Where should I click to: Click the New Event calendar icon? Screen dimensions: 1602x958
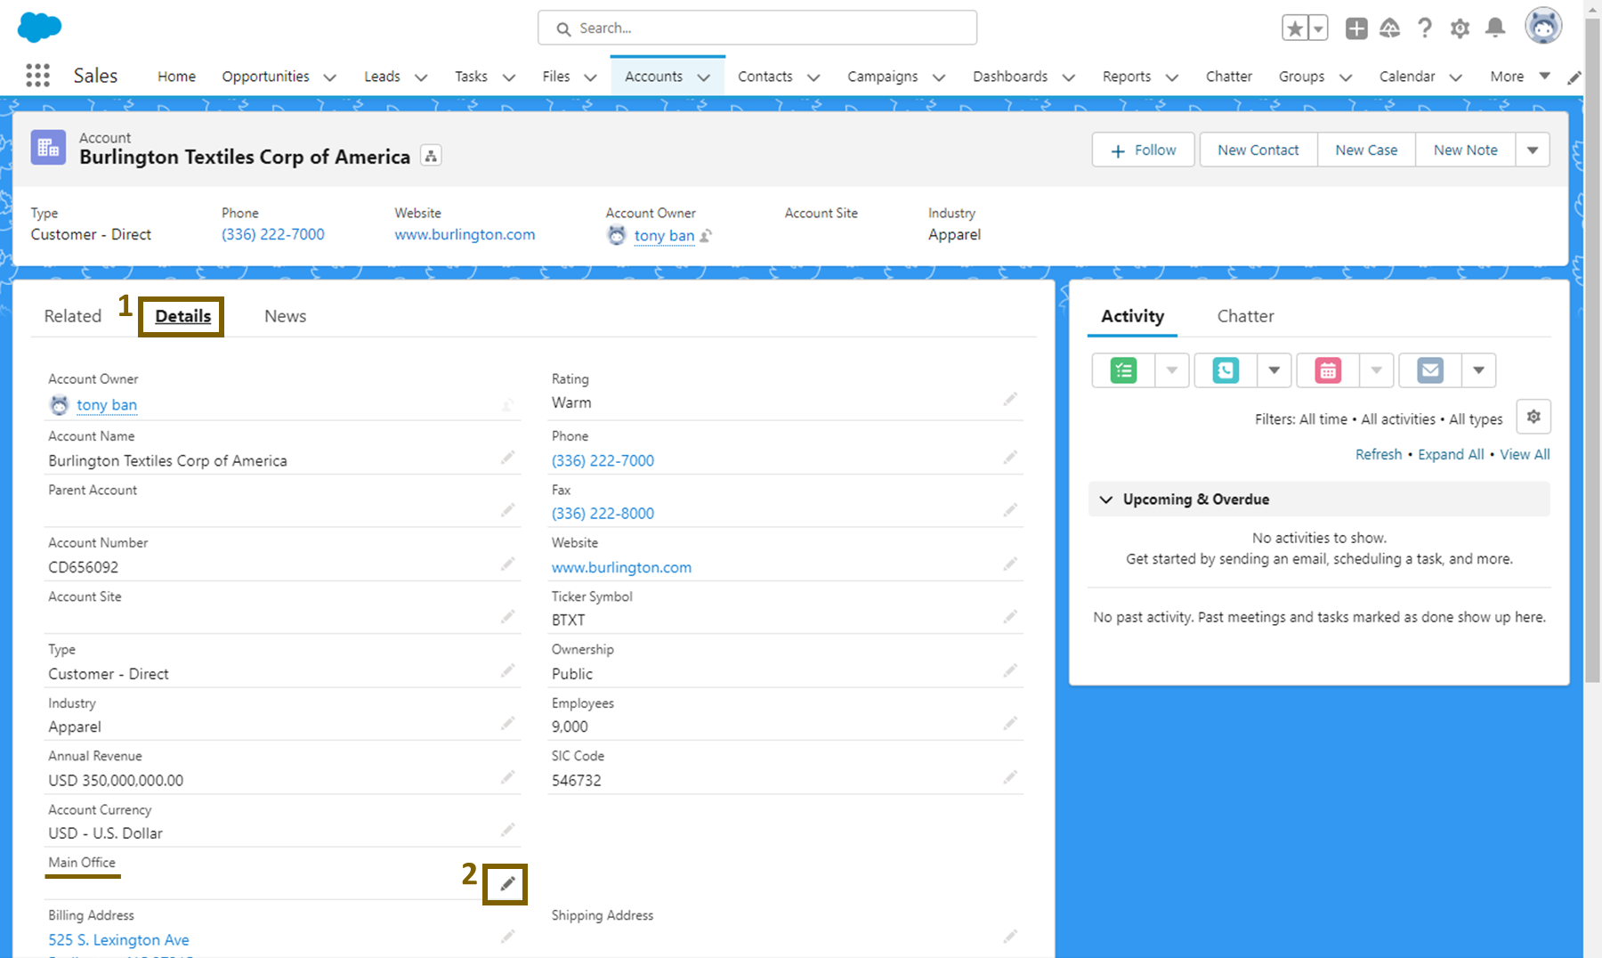[x=1328, y=370]
